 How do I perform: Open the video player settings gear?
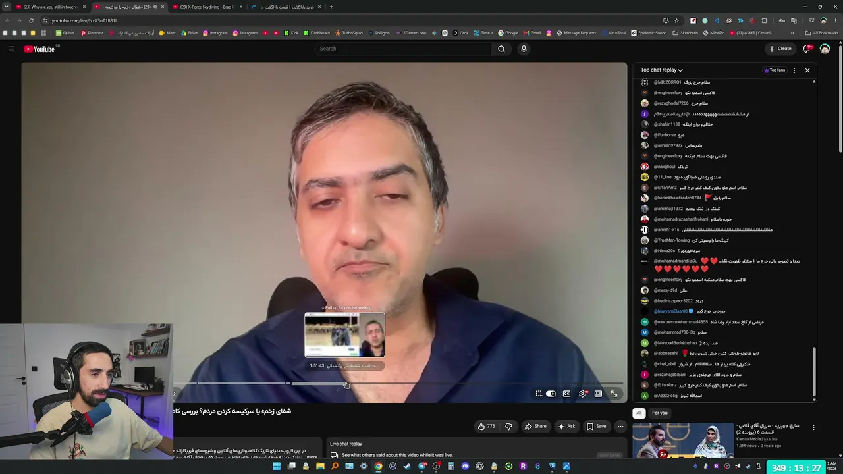(583, 394)
